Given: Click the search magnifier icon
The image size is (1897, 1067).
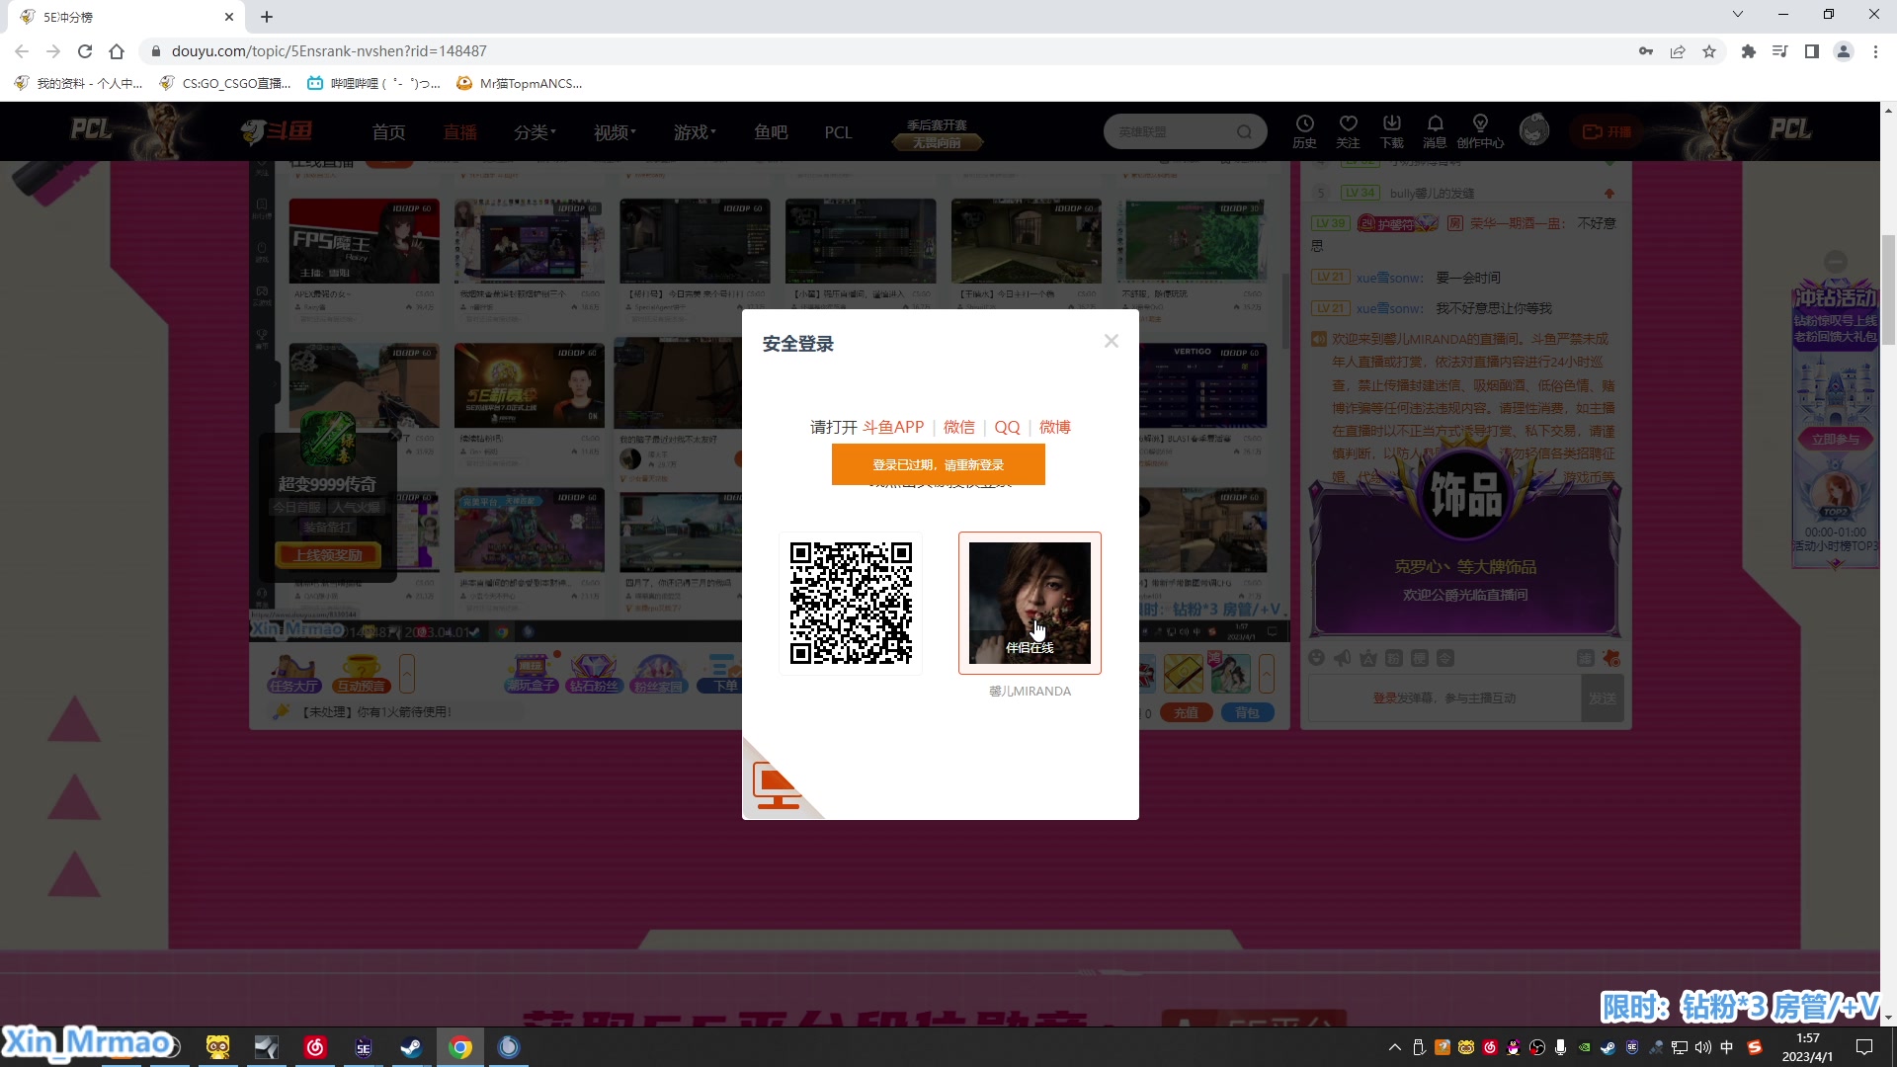Looking at the screenshot, I should (x=1244, y=131).
